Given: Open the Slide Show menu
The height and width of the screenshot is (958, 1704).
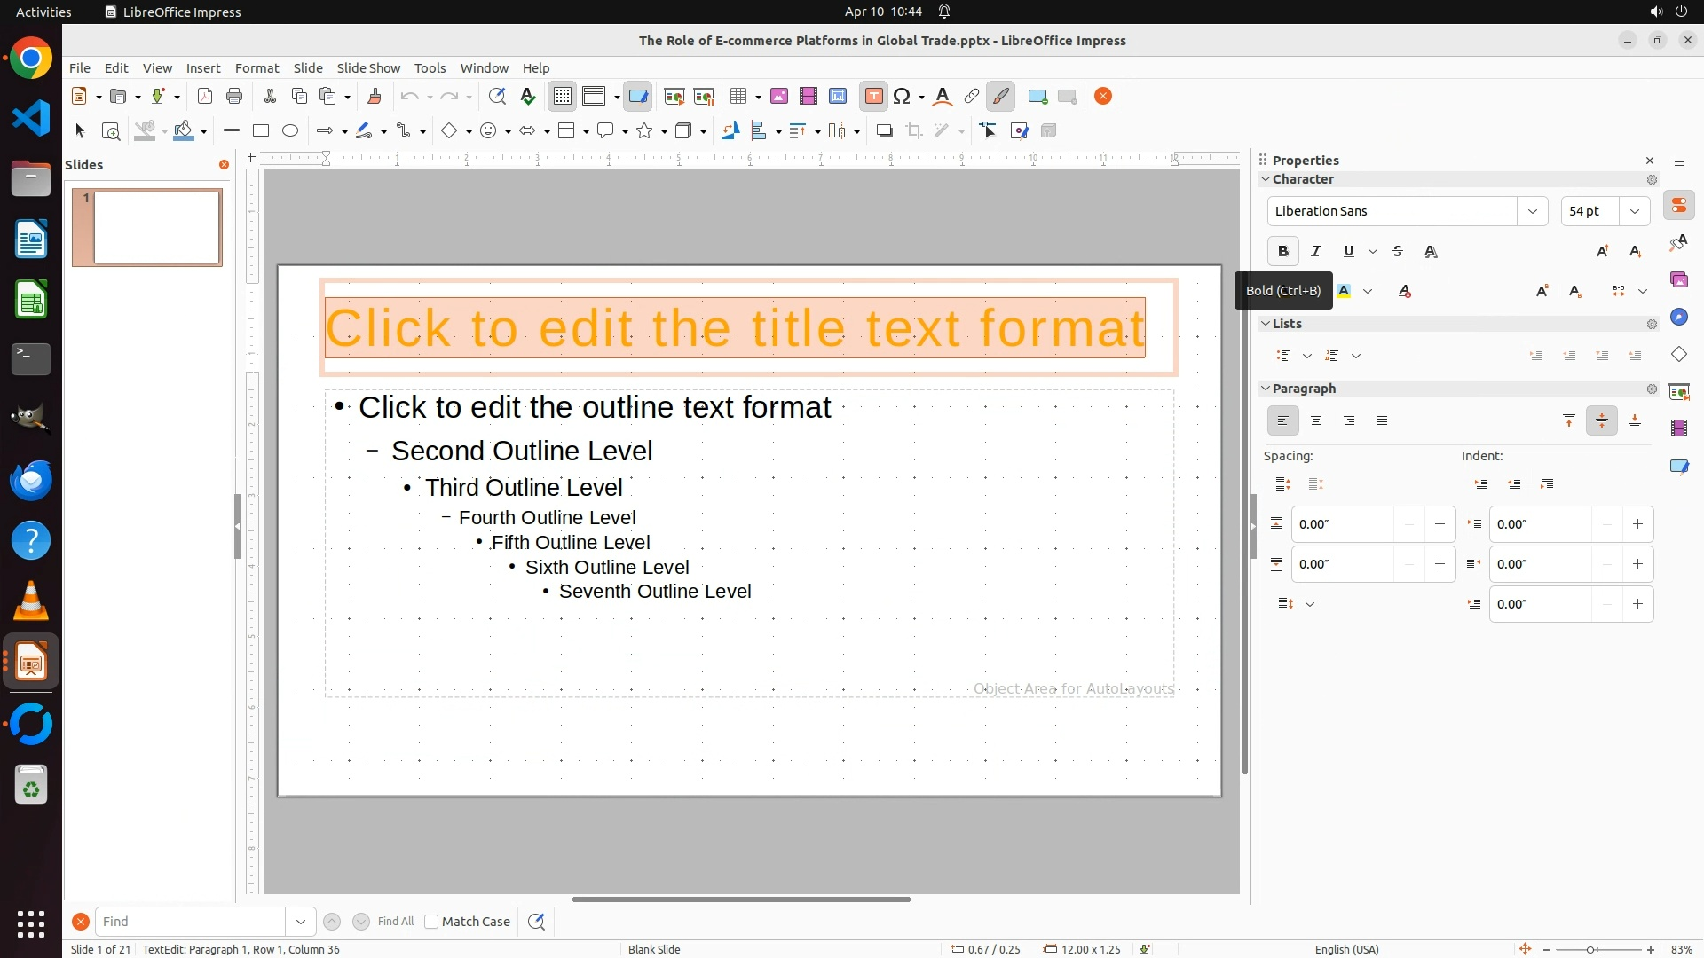Looking at the screenshot, I should coord(367,68).
